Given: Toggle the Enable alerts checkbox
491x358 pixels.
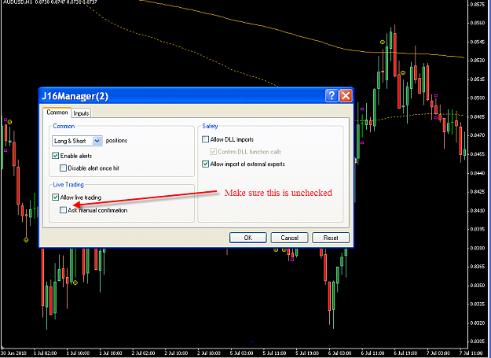Looking at the screenshot, I should click(x=56, y=156).
